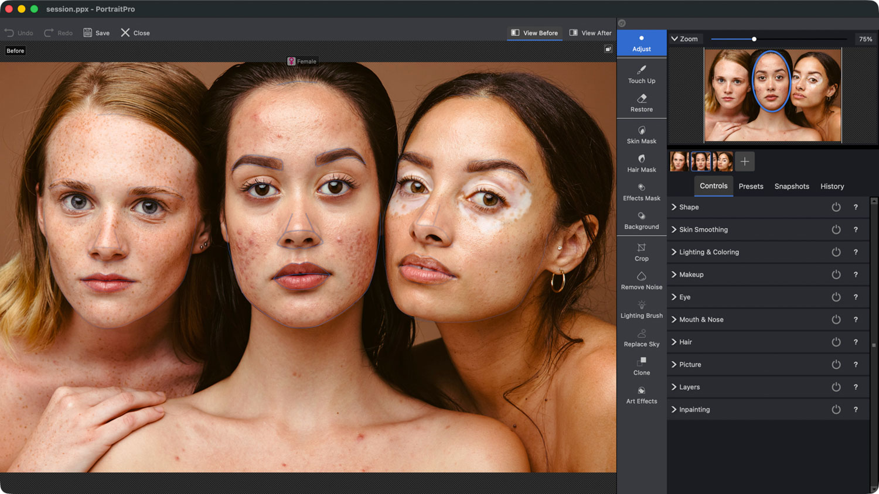
Task: Click the View After button
Action: (590, 33)
